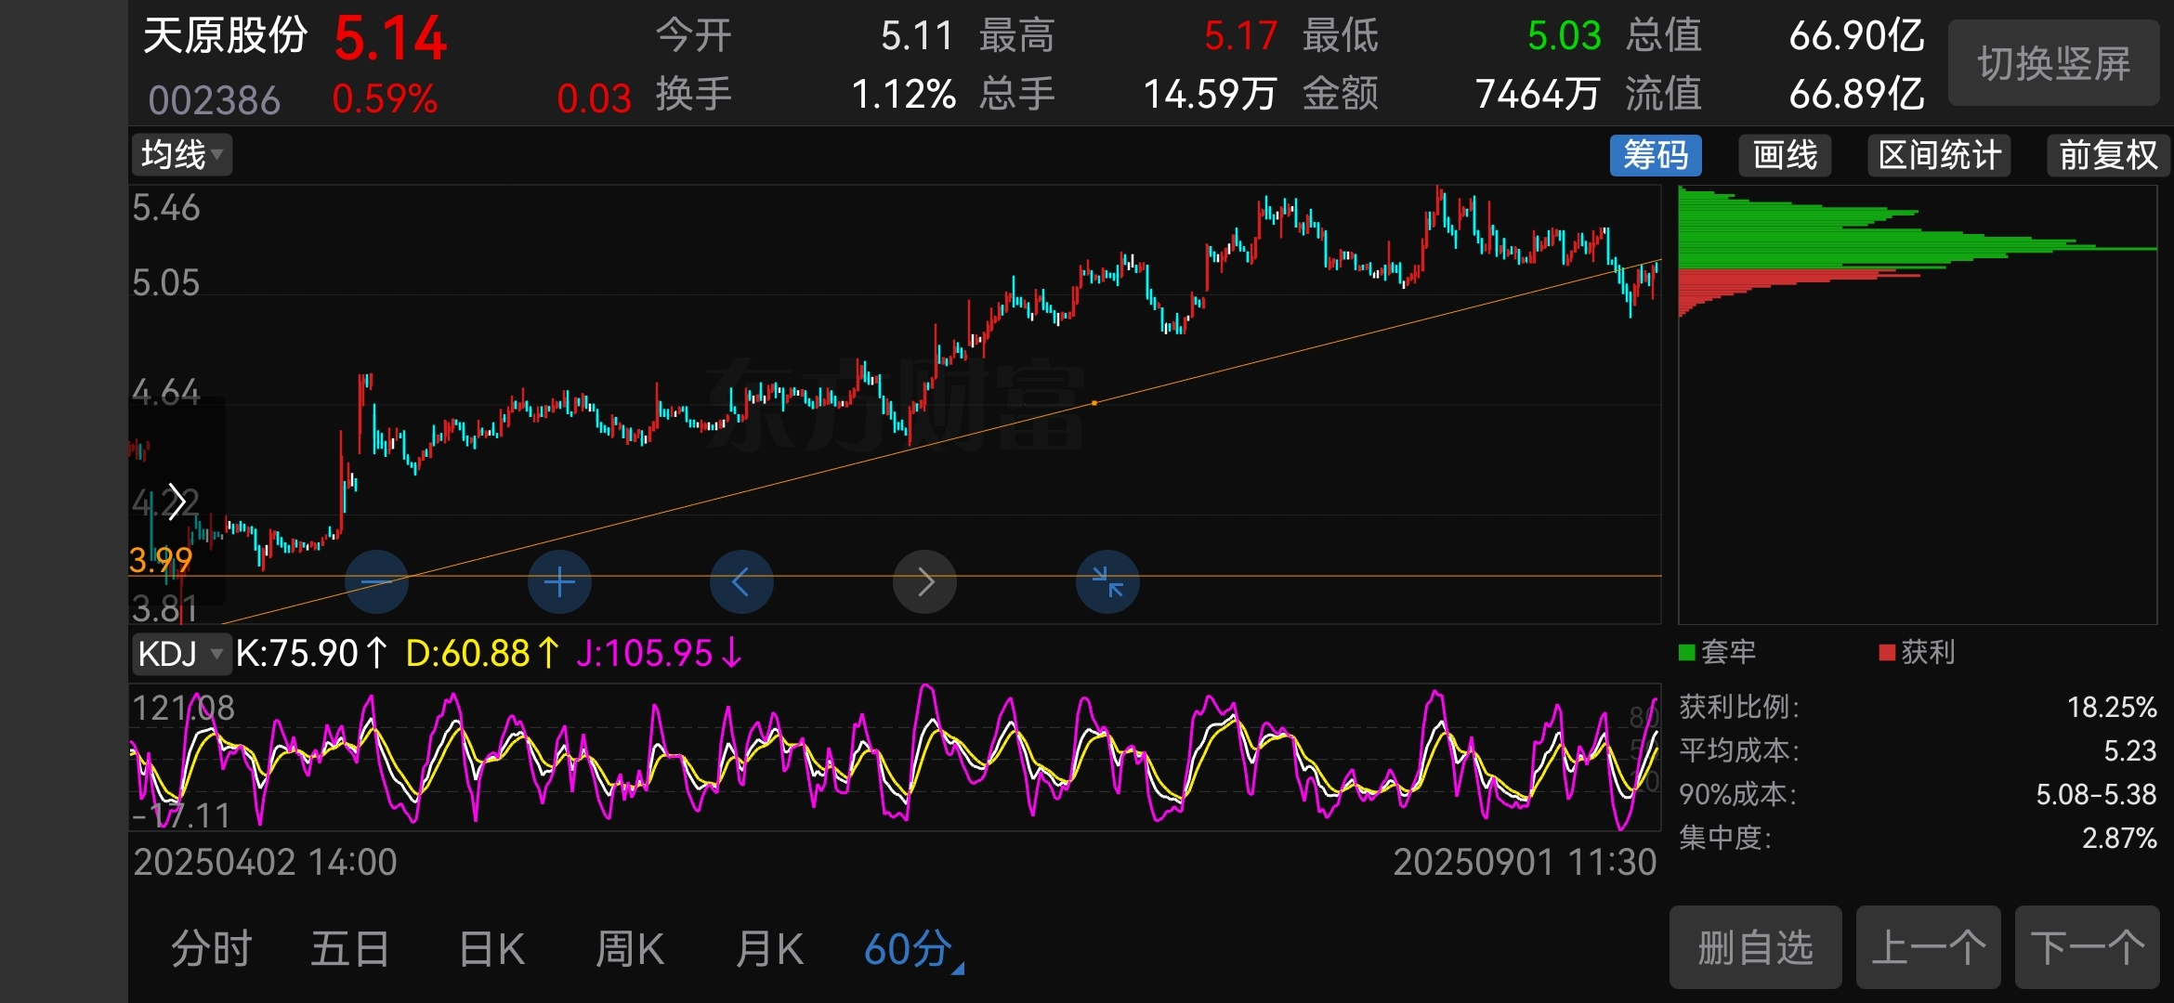Move chart left with blue arrow
Screen dimensions: 2174x1003
pyautogui.click(x=741, y=582)
